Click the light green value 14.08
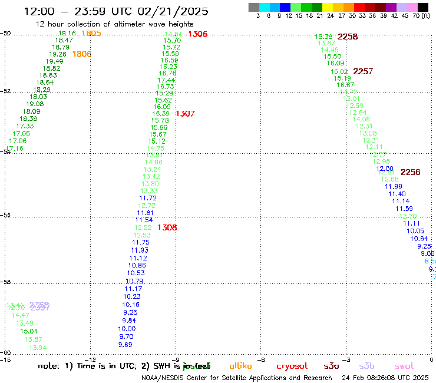Viewport: 436px width, 383px height. point(362,120)
